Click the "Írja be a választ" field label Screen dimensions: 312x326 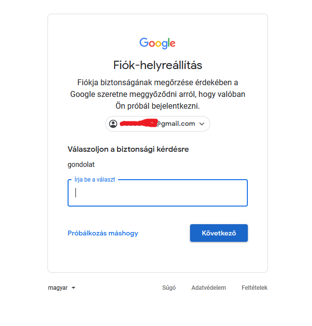click(x=95, y=180)
